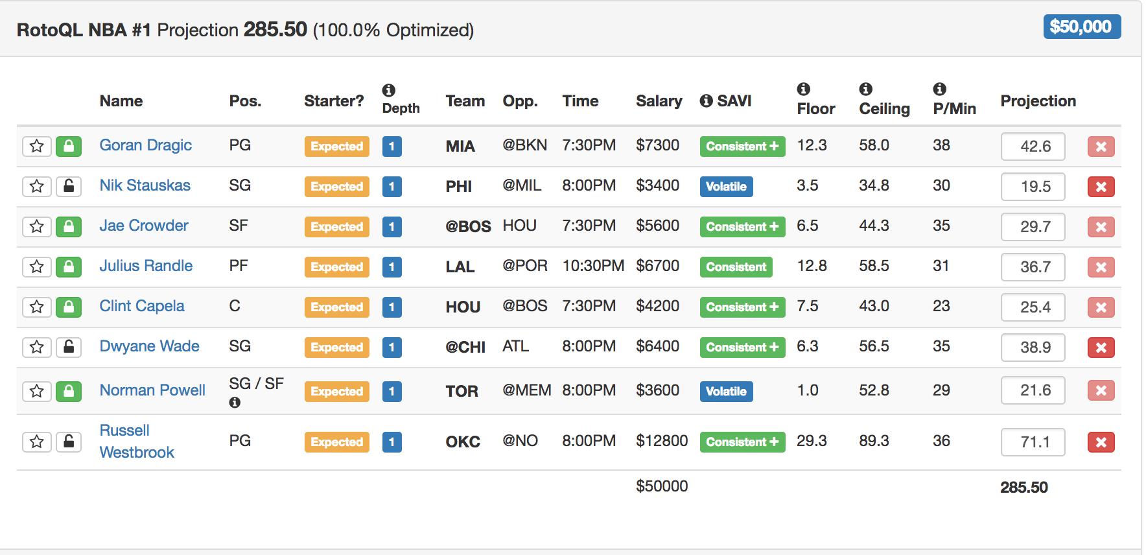Star Dwyane Wade as a favorite
Screen dimensions: 1146x555
[37, 348]
